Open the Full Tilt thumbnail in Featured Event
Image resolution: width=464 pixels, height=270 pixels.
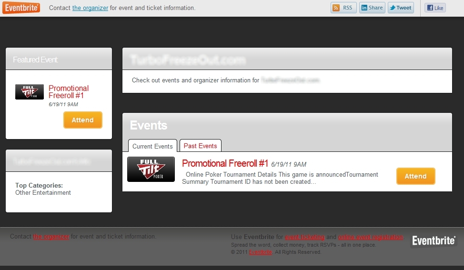pos(30,92)
